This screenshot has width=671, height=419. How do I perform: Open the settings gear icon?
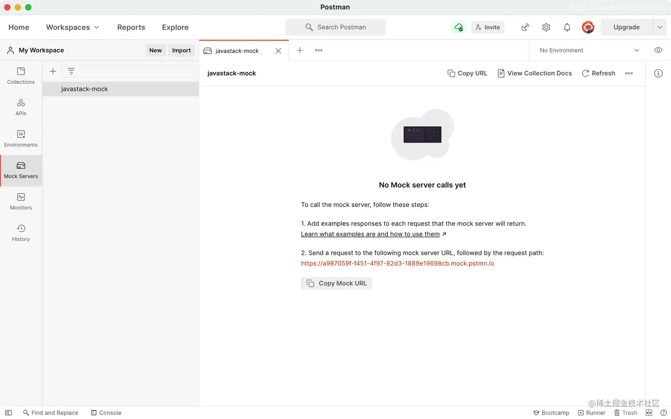(546, 27)
